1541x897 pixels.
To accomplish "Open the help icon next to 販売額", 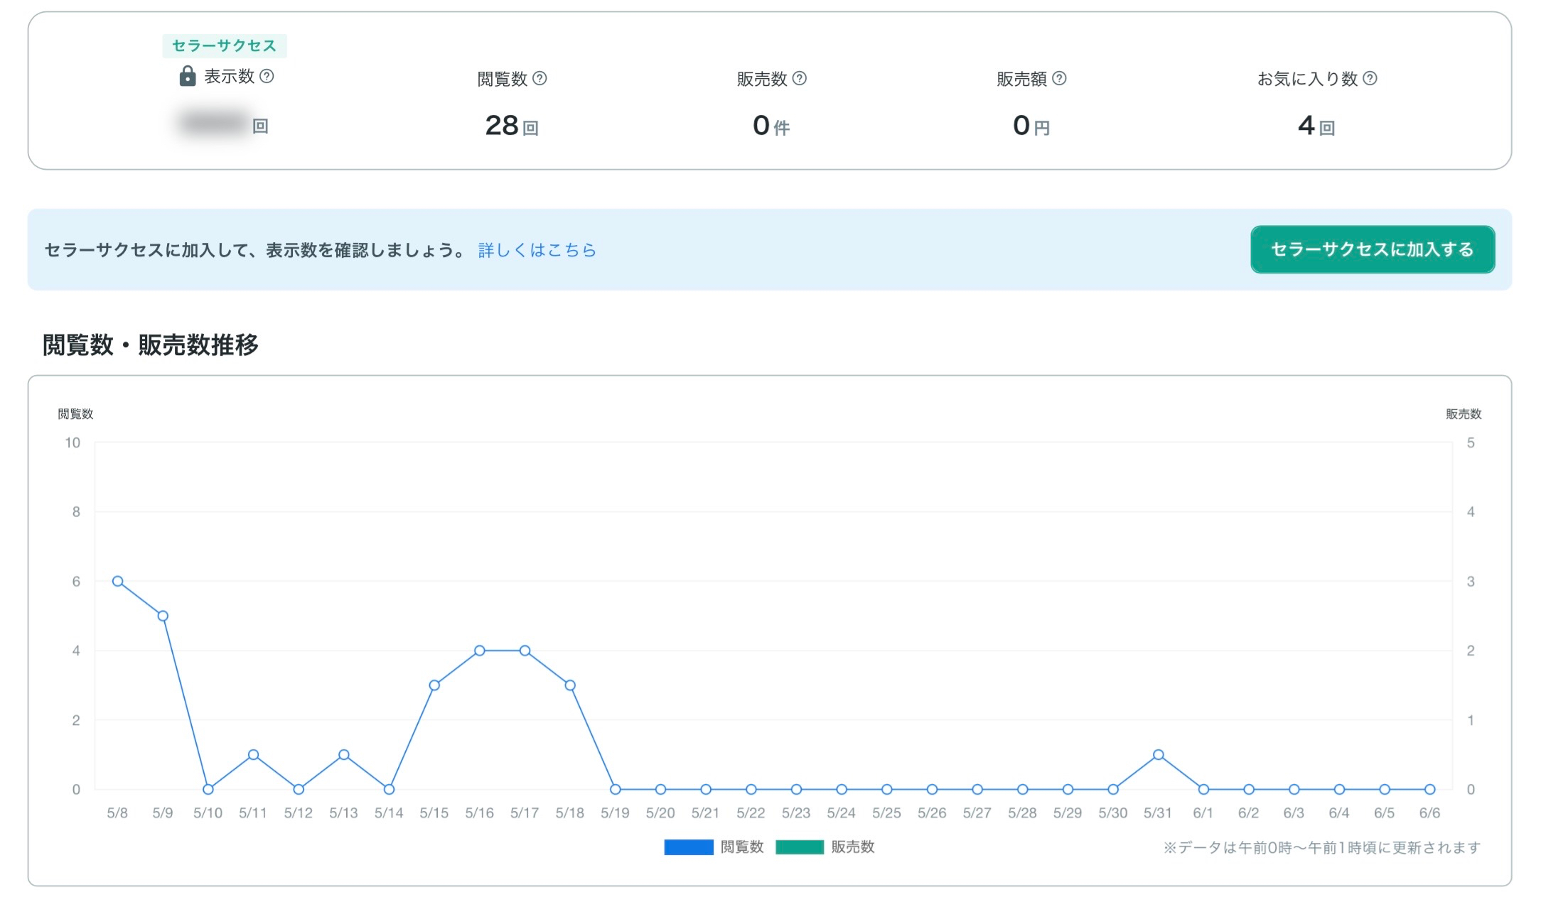I will [1059, 78].
